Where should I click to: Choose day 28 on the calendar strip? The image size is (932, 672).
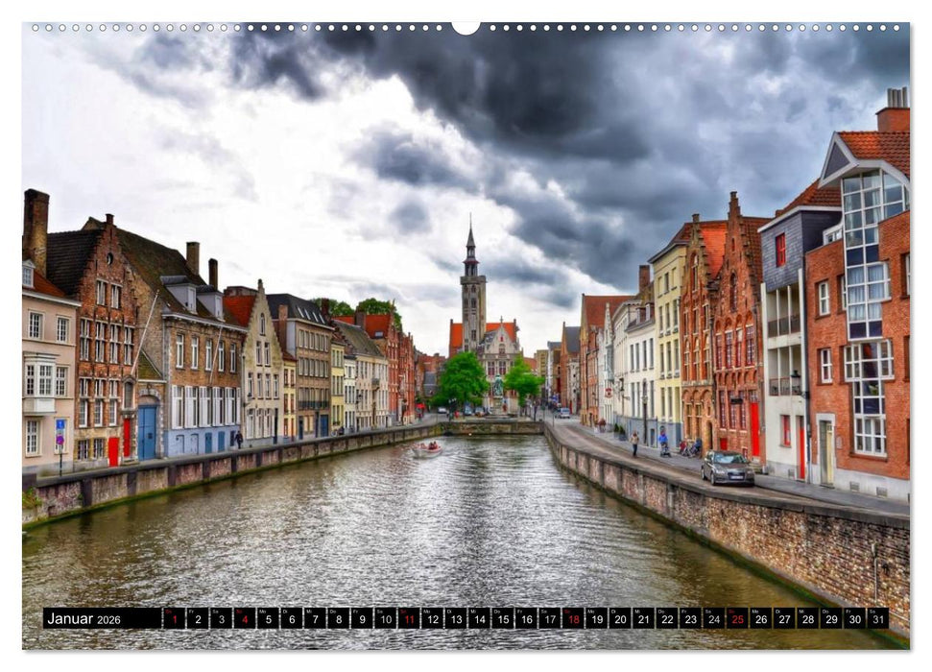[x=806, y=619]
